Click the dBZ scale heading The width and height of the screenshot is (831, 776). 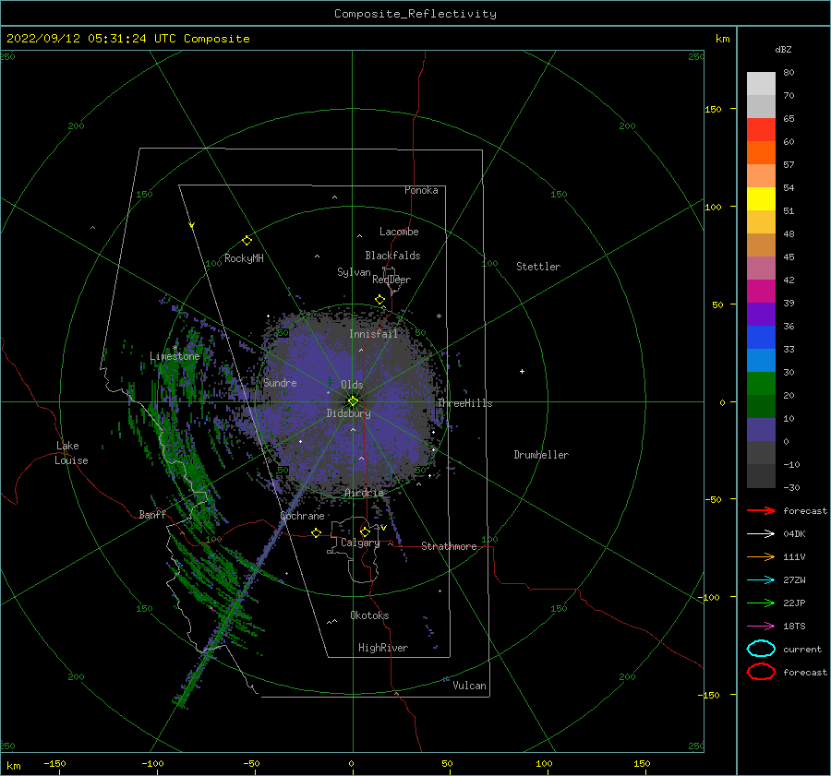tap(783, 49)
